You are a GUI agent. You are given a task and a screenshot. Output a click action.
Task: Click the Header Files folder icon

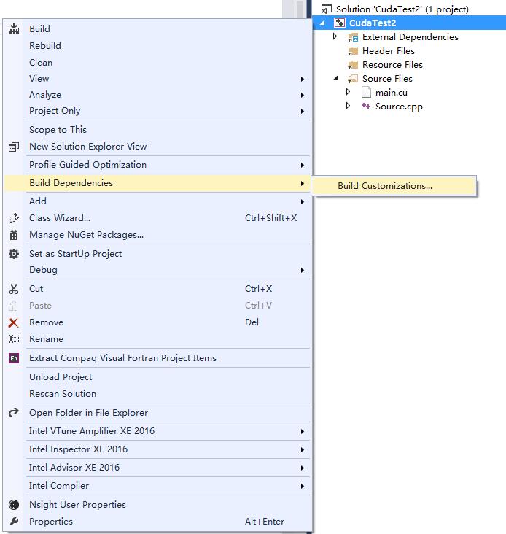(x=353, y=51)
